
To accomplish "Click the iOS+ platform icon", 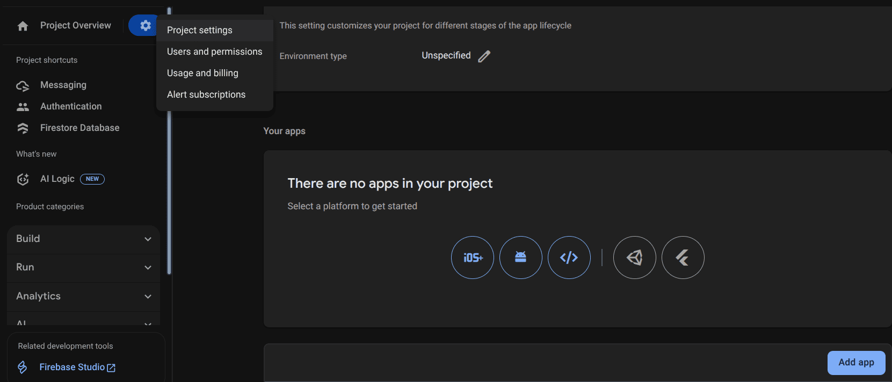I will [473, 258].
